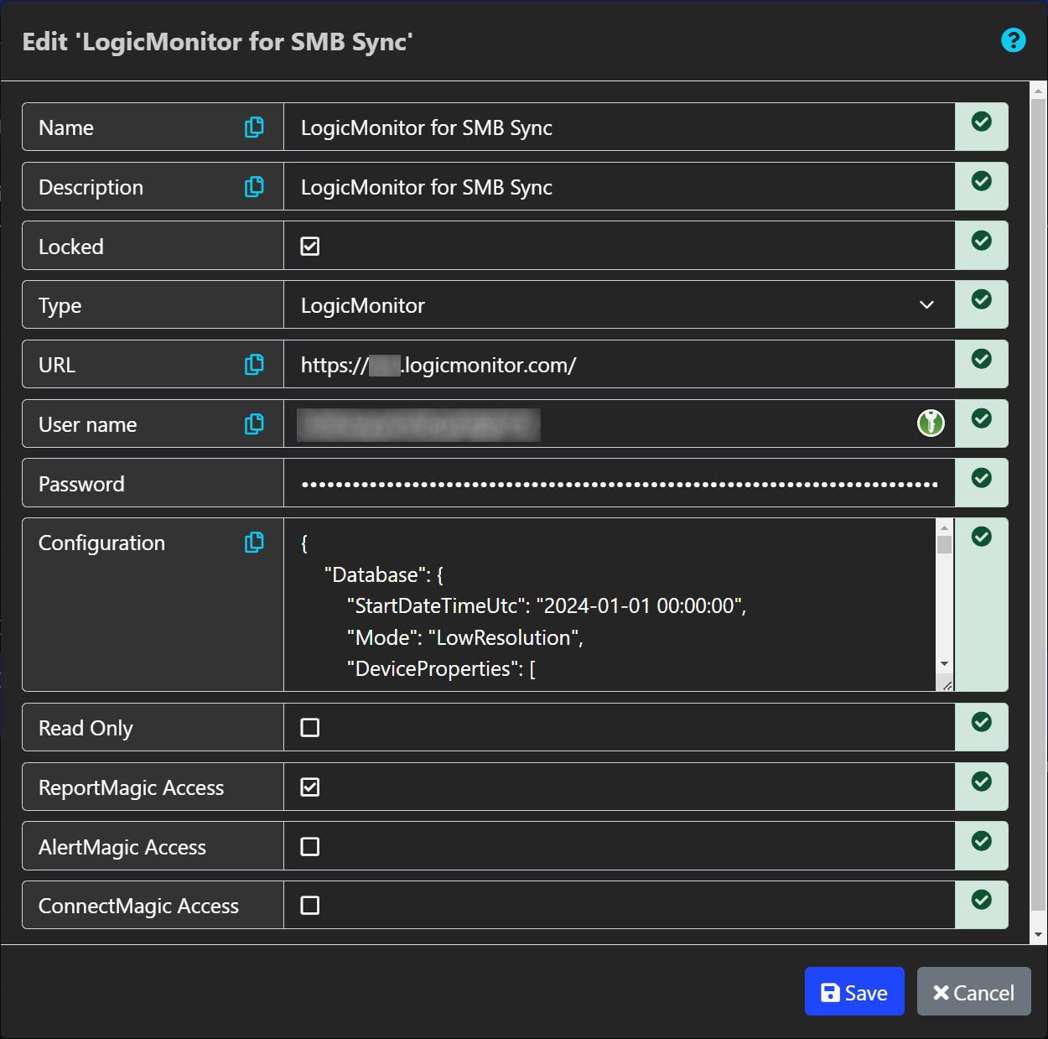Click the password manager key icon

click(x=931, y=423)
